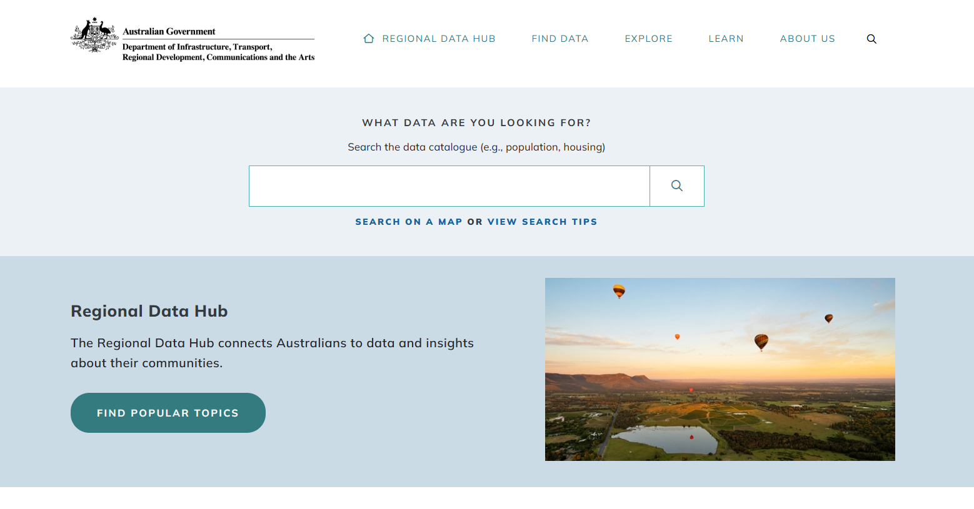Click inside the data search input field
The width and height of the screenshot is (974, 509).
[449, 185]
